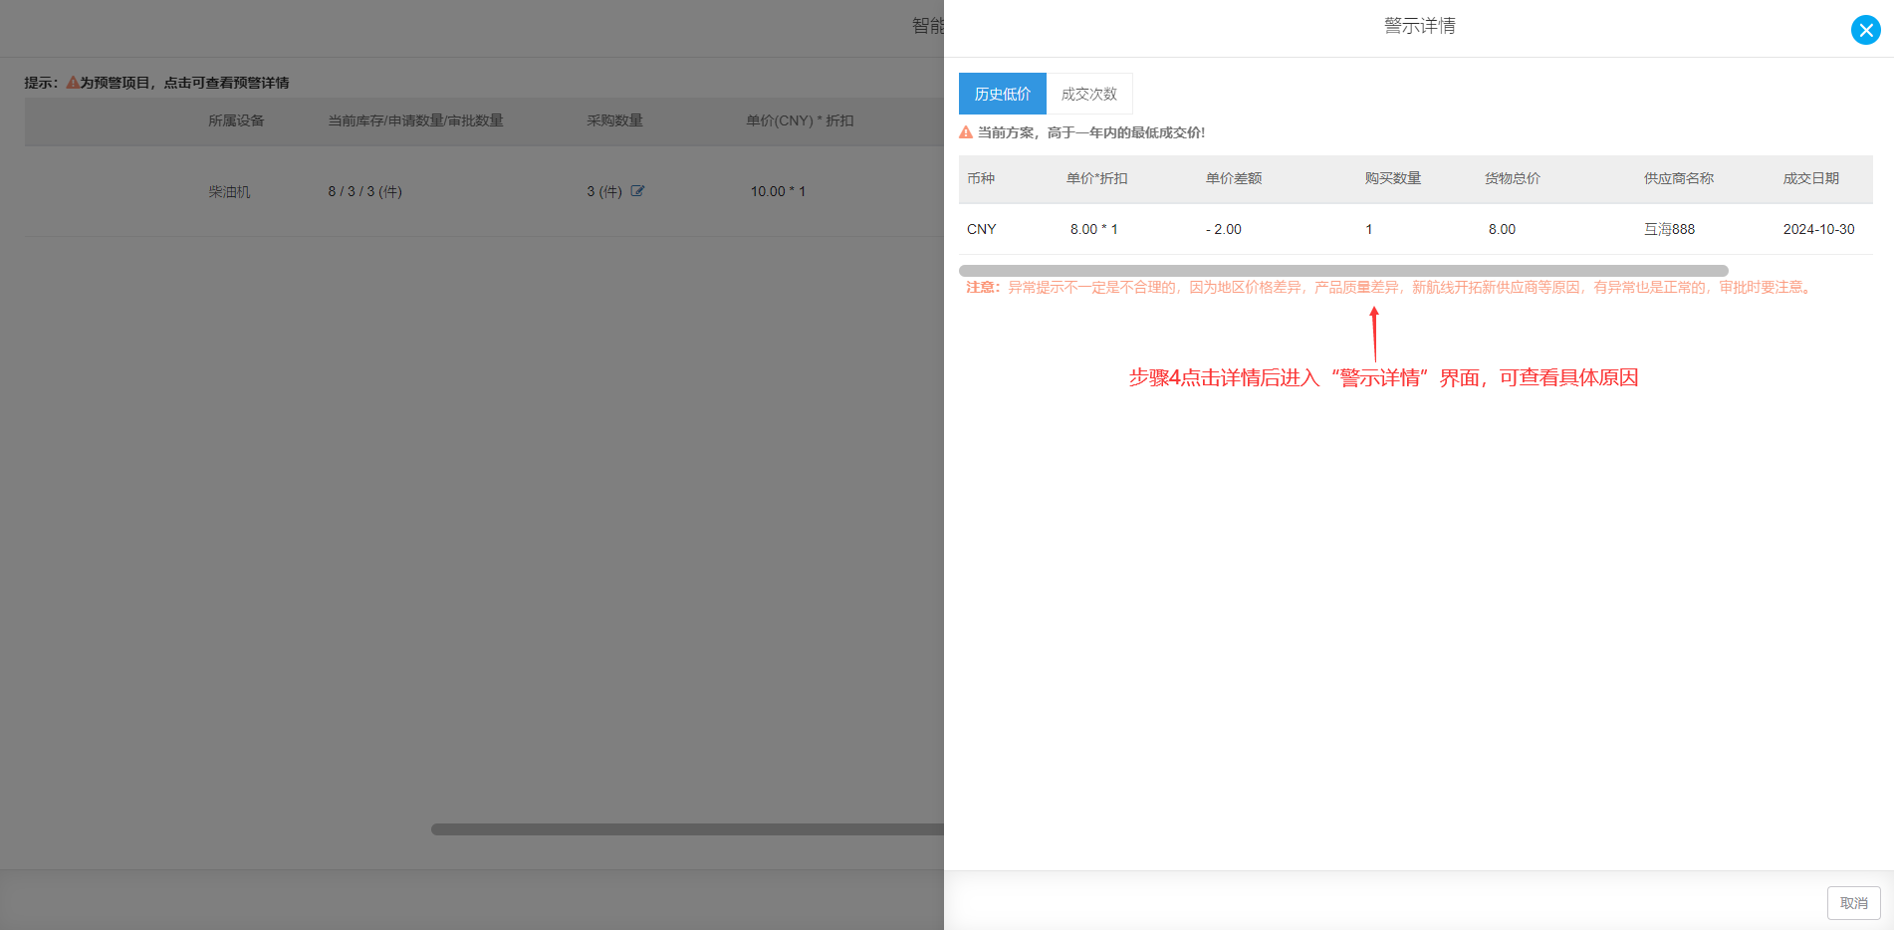This screenshot has width=1894, height=930.
Task: Click the 8 / 3 / 3 (件) stock cell
Action: point(365,191)
